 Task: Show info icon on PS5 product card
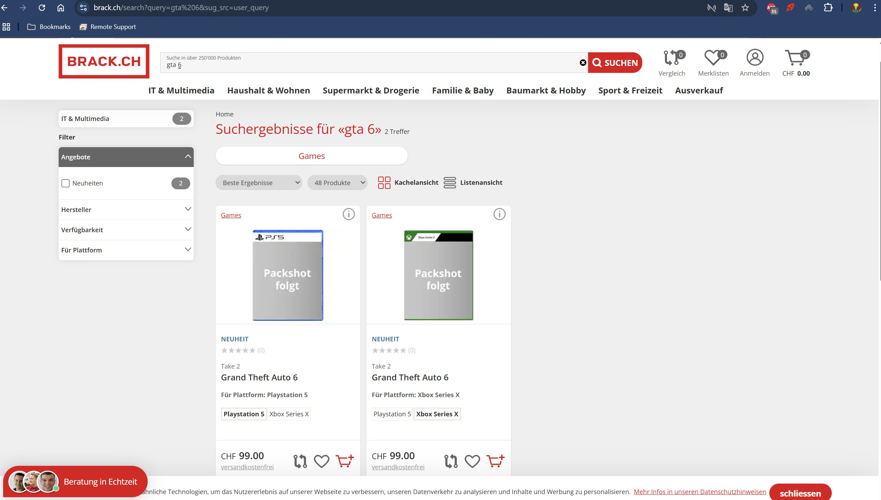(x=349, y=214)
